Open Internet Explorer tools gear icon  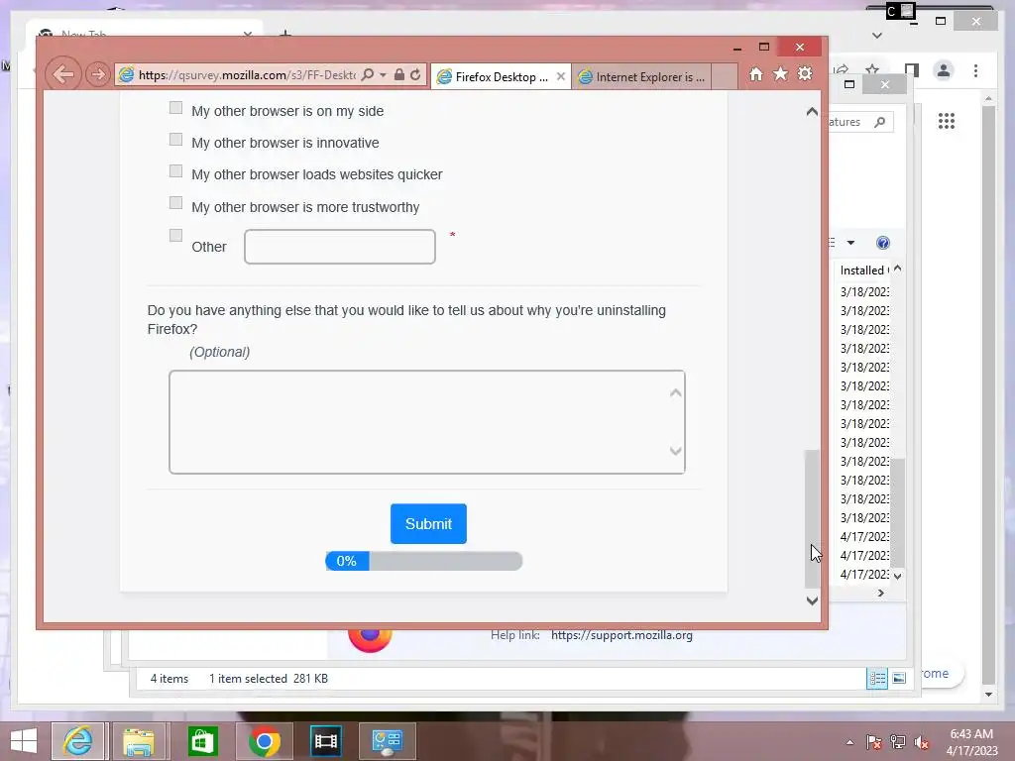[x=805, y=74]
